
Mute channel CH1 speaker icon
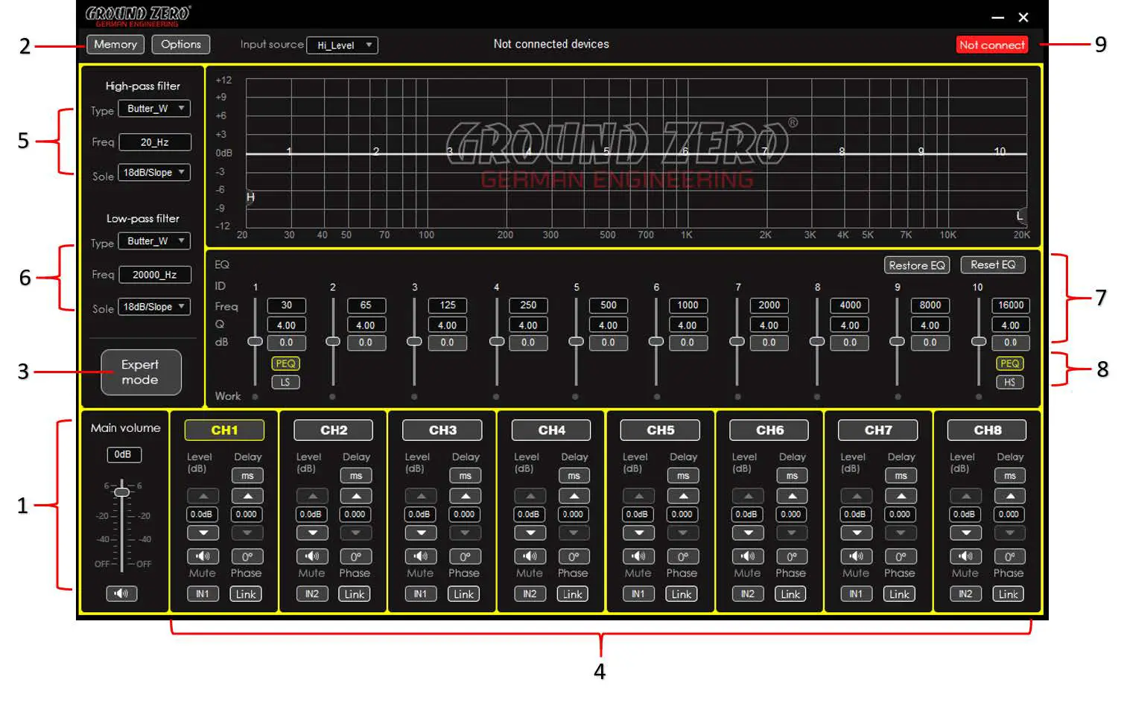tap(203, 556)
